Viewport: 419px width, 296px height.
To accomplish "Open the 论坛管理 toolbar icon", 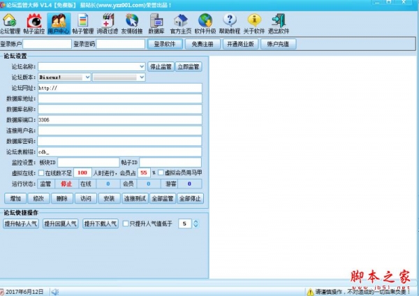I will [10, 24].
